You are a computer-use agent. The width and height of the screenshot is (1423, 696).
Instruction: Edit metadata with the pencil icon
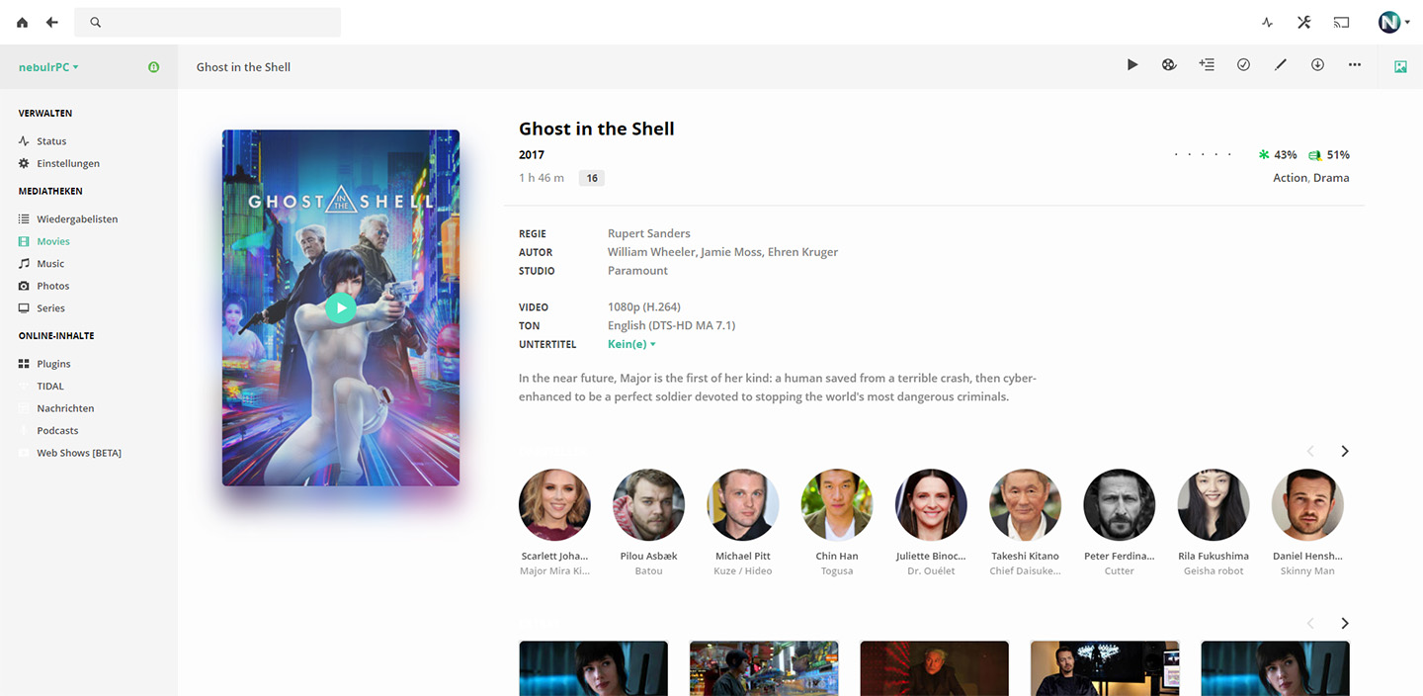point(1281,64)
